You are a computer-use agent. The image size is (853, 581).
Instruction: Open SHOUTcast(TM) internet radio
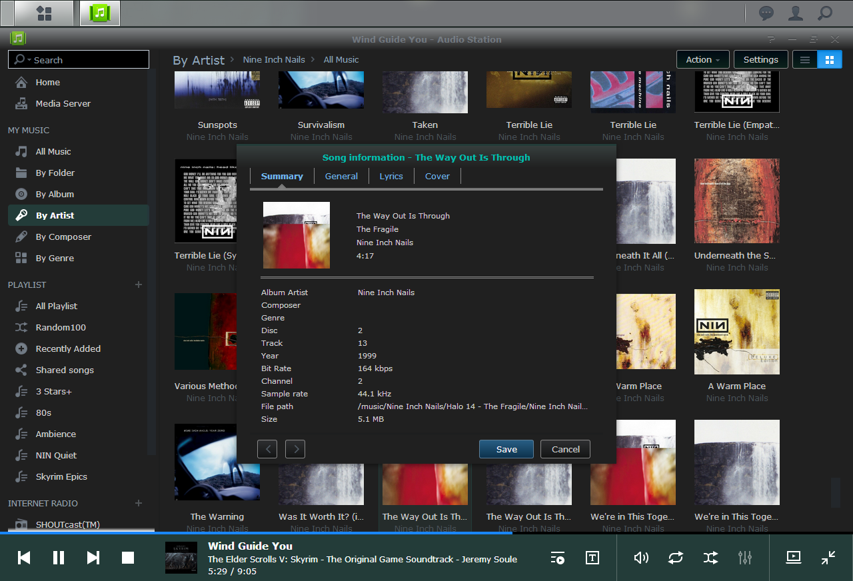point(78,524)
